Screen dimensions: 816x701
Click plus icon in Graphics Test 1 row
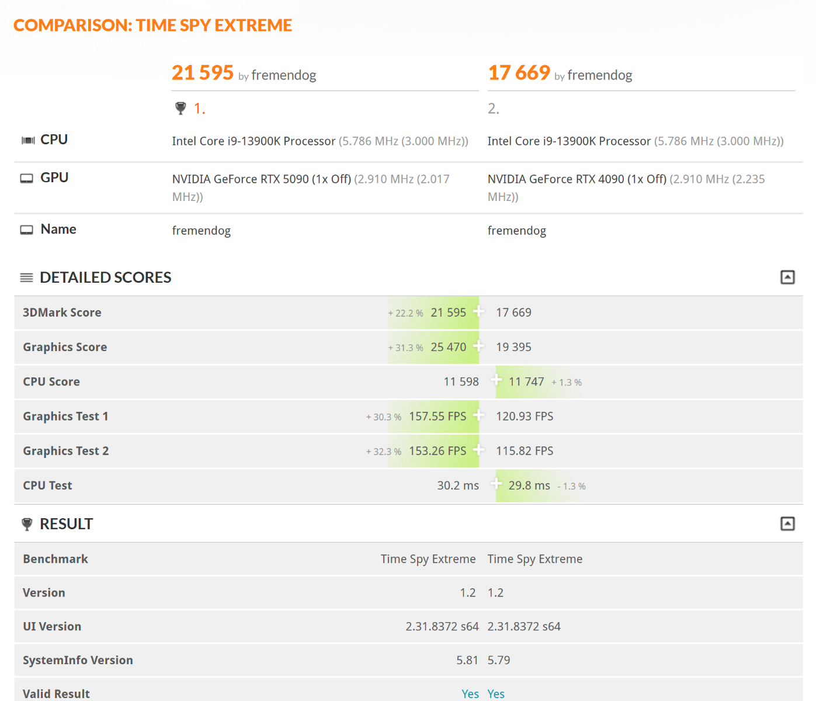478,415
